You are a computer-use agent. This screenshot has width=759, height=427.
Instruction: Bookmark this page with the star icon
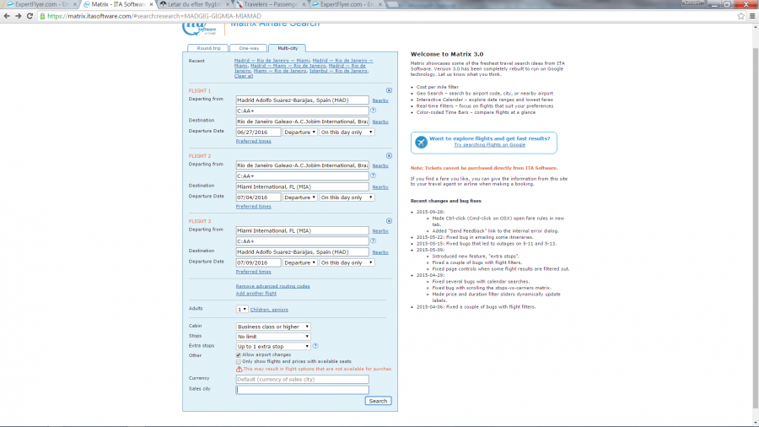click(739, 15)
